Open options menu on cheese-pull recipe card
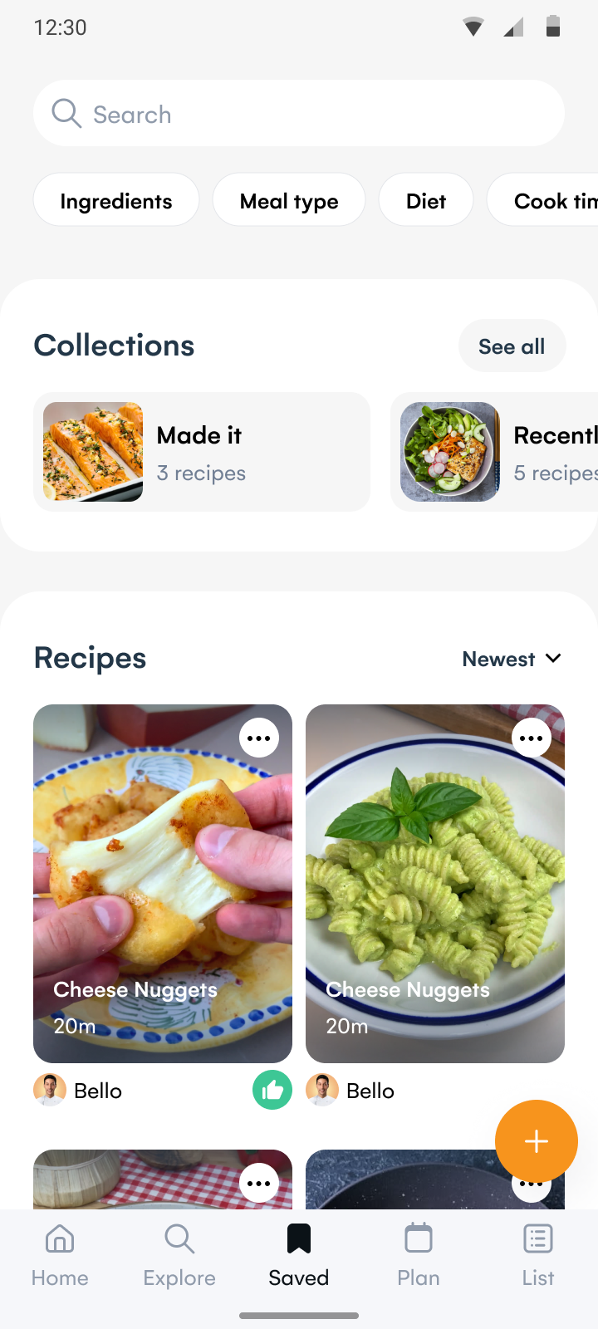The height and width of the screenshot is (1329, 598). click(x=259, y=738)
